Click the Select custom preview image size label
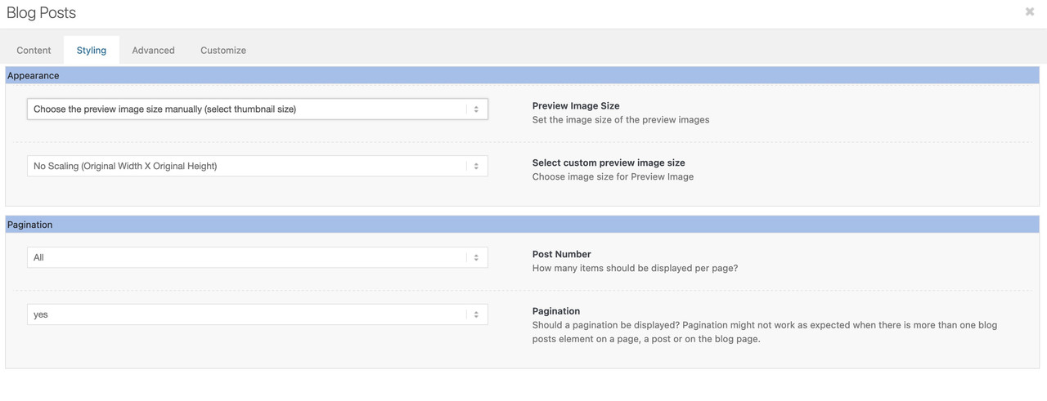Image resolution: width=1047 pixels, height=401 pixels. (609, 163)
